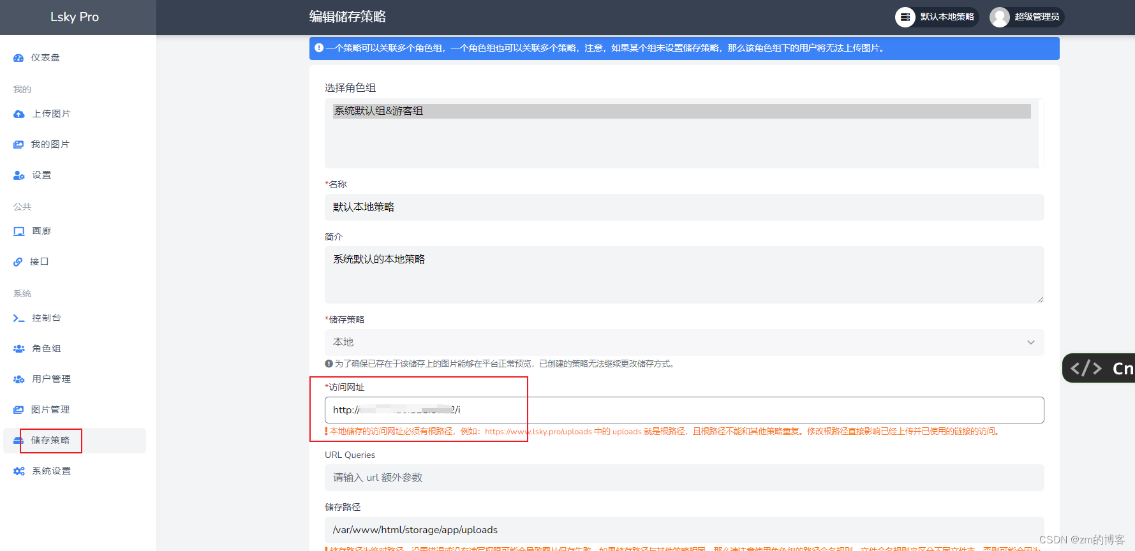Viewport: 1135px width, 551px height.
Task: Focus the 访问网址 input field
Action: click(684, 410)
